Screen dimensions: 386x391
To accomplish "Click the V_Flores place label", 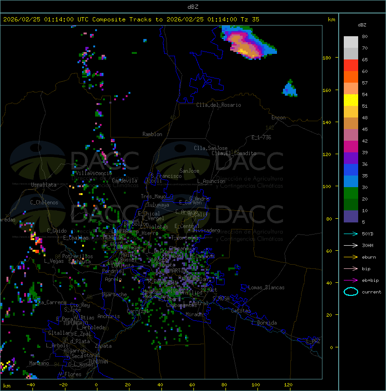I will coord(70,374).
